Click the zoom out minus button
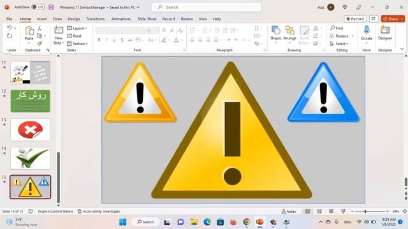The image size is (408, 229). (352, 211)
